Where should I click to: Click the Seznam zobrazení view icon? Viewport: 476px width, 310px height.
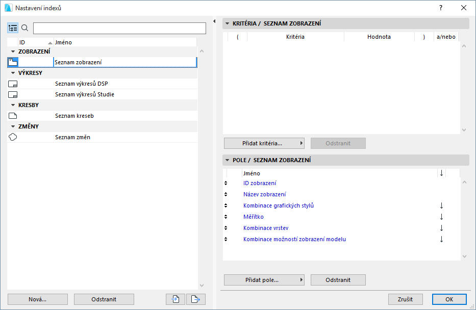point(12,62)
